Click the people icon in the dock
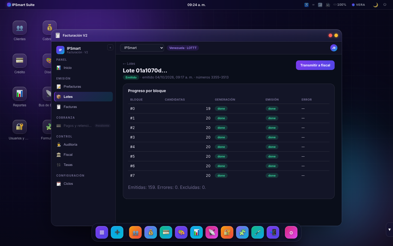The height and width of the screenshot is (246, 393). [135, 232]
